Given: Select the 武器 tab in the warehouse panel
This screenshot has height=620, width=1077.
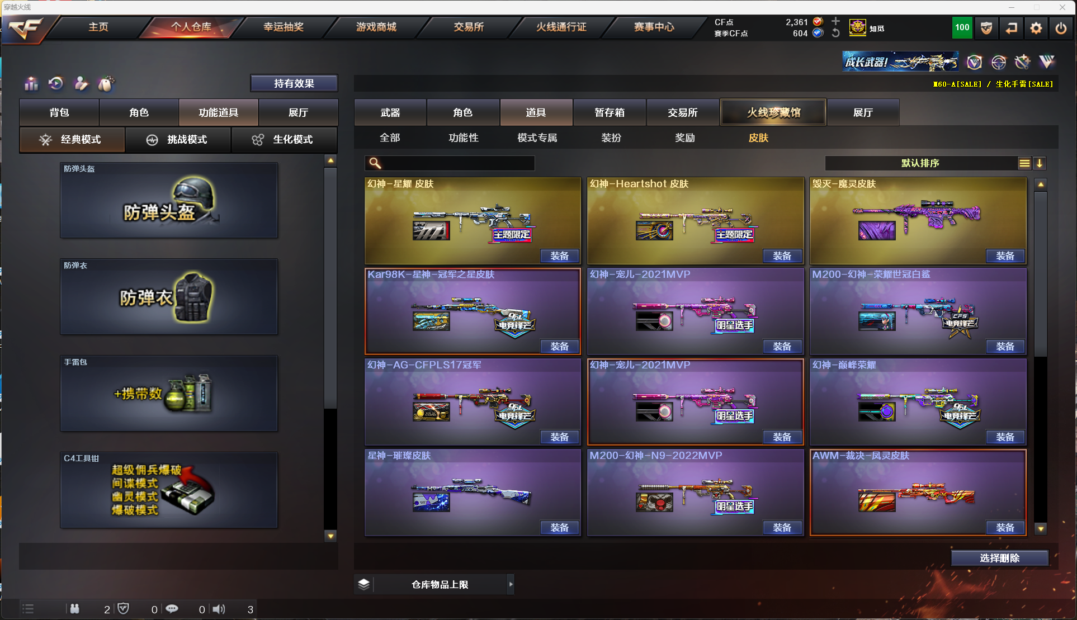Looking at the screenshot, I should pos(390,112).
